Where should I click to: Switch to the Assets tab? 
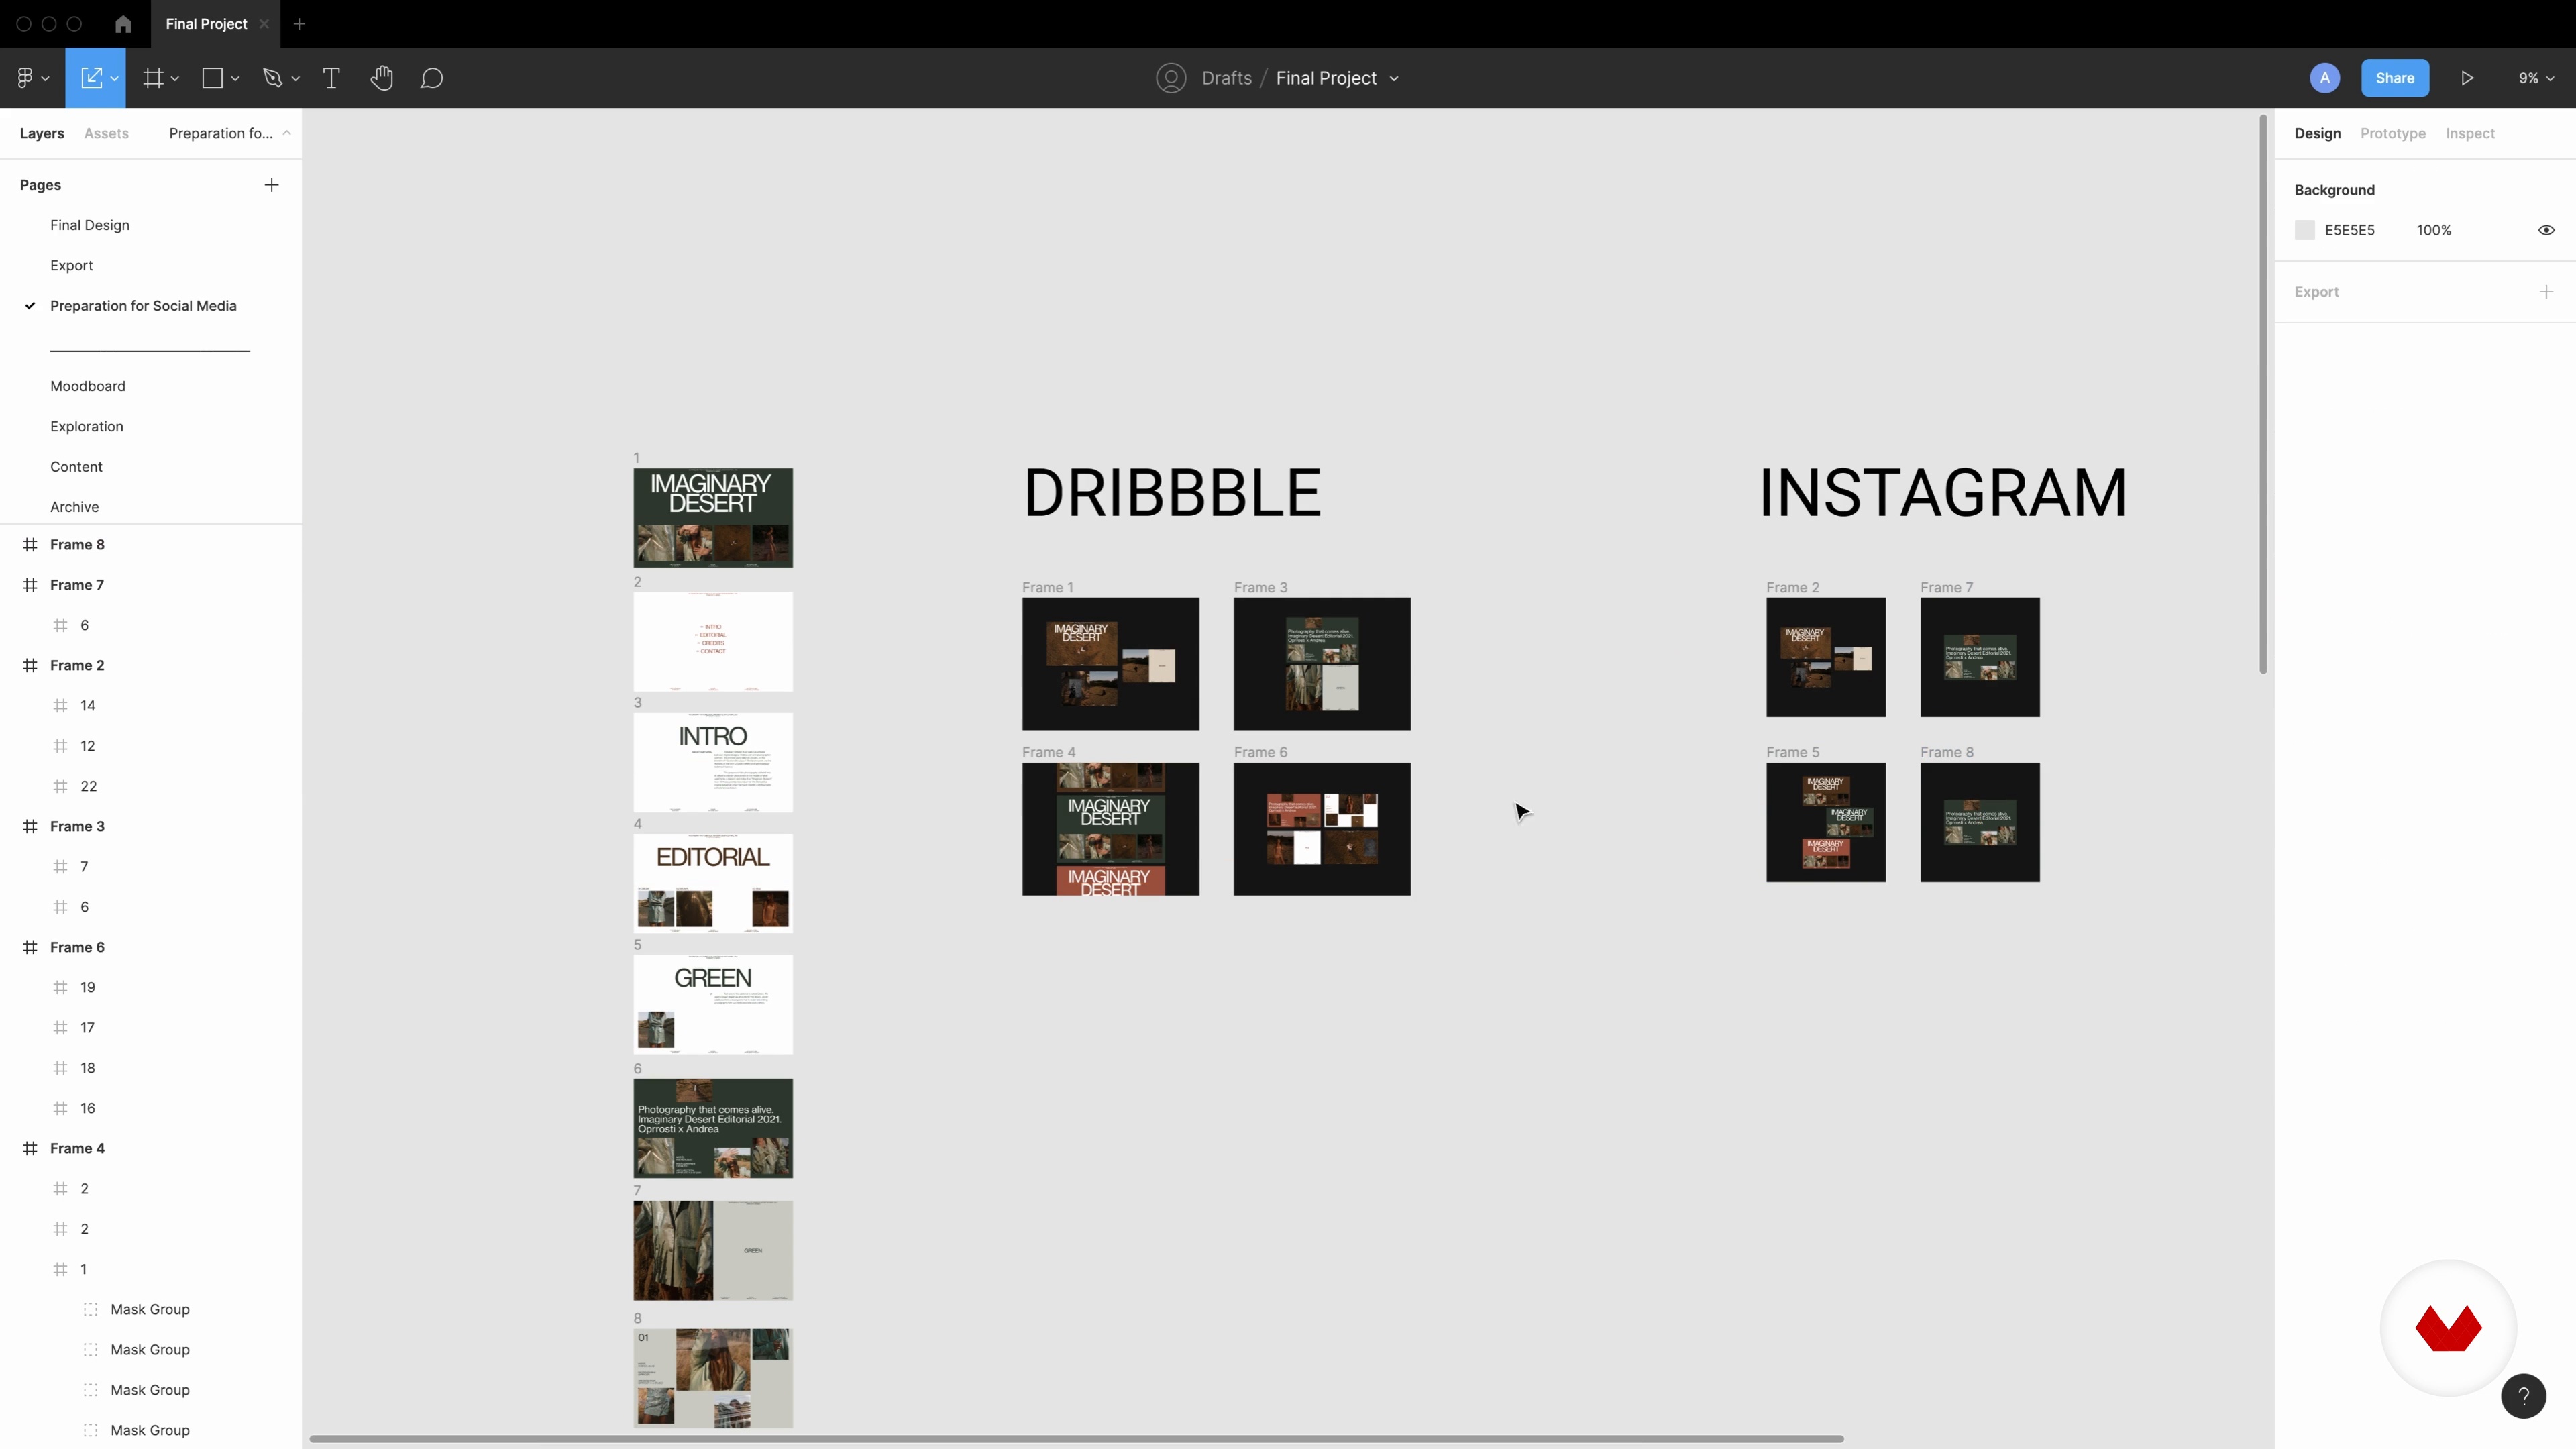106,133
